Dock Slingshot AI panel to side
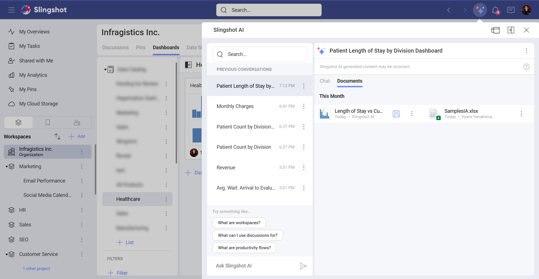This screenshot has height=279, width=539. click(511, 30)
